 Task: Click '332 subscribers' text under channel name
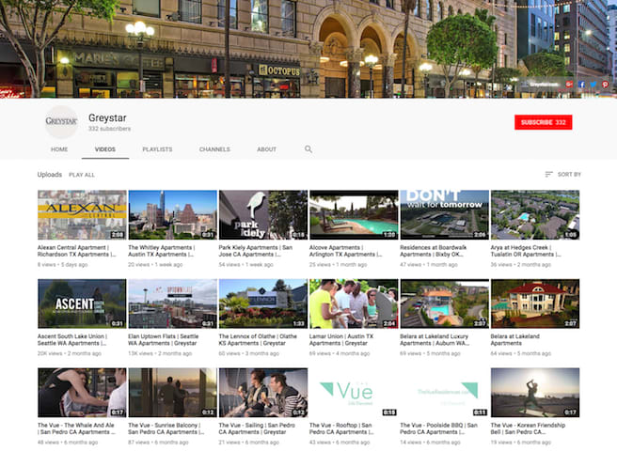click(109, 129)
